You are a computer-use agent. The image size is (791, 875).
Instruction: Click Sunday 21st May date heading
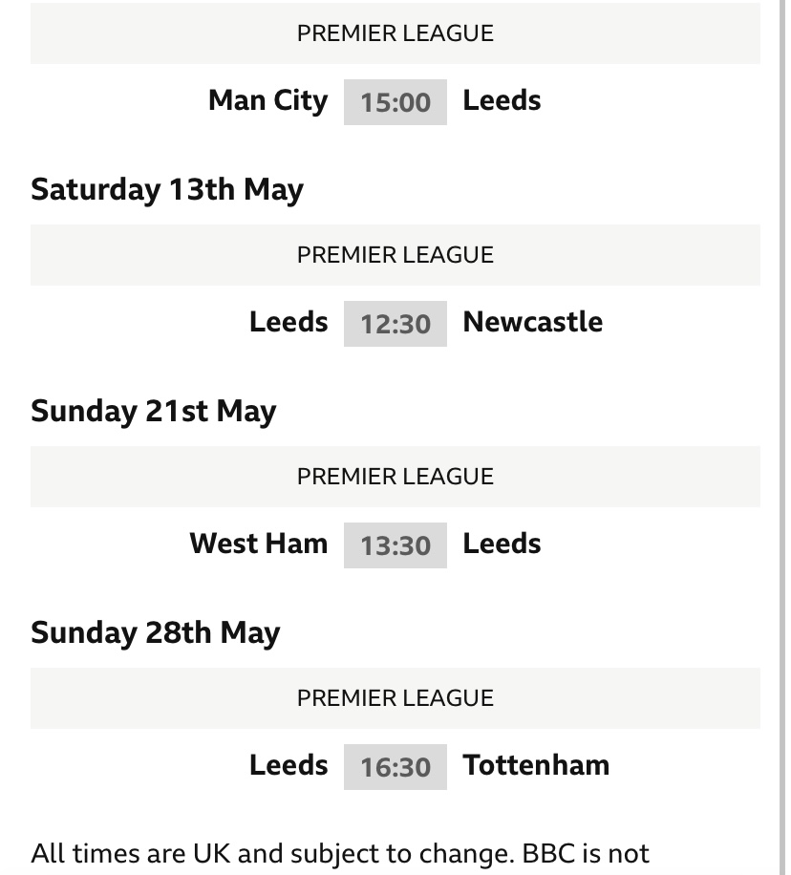click(154, 412)
